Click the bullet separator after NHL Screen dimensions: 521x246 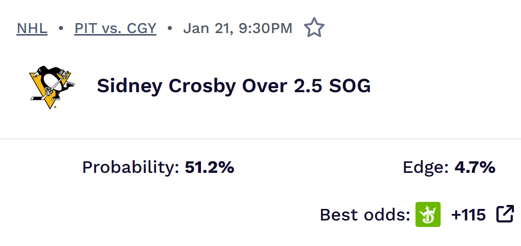point(61,28)
